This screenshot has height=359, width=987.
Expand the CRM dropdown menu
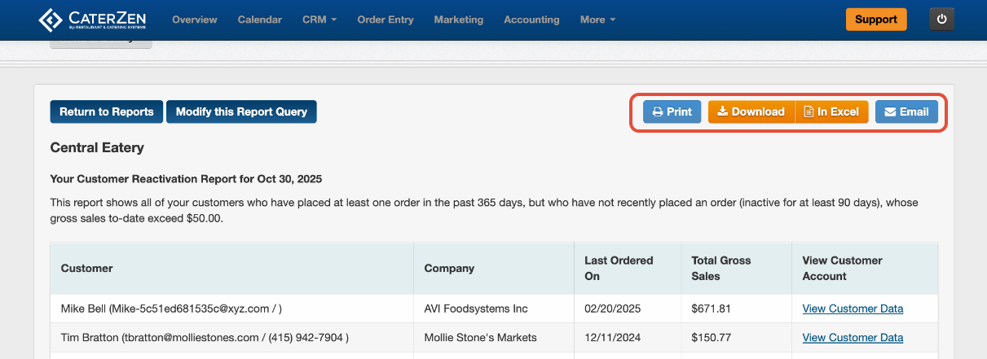(319, 20)
